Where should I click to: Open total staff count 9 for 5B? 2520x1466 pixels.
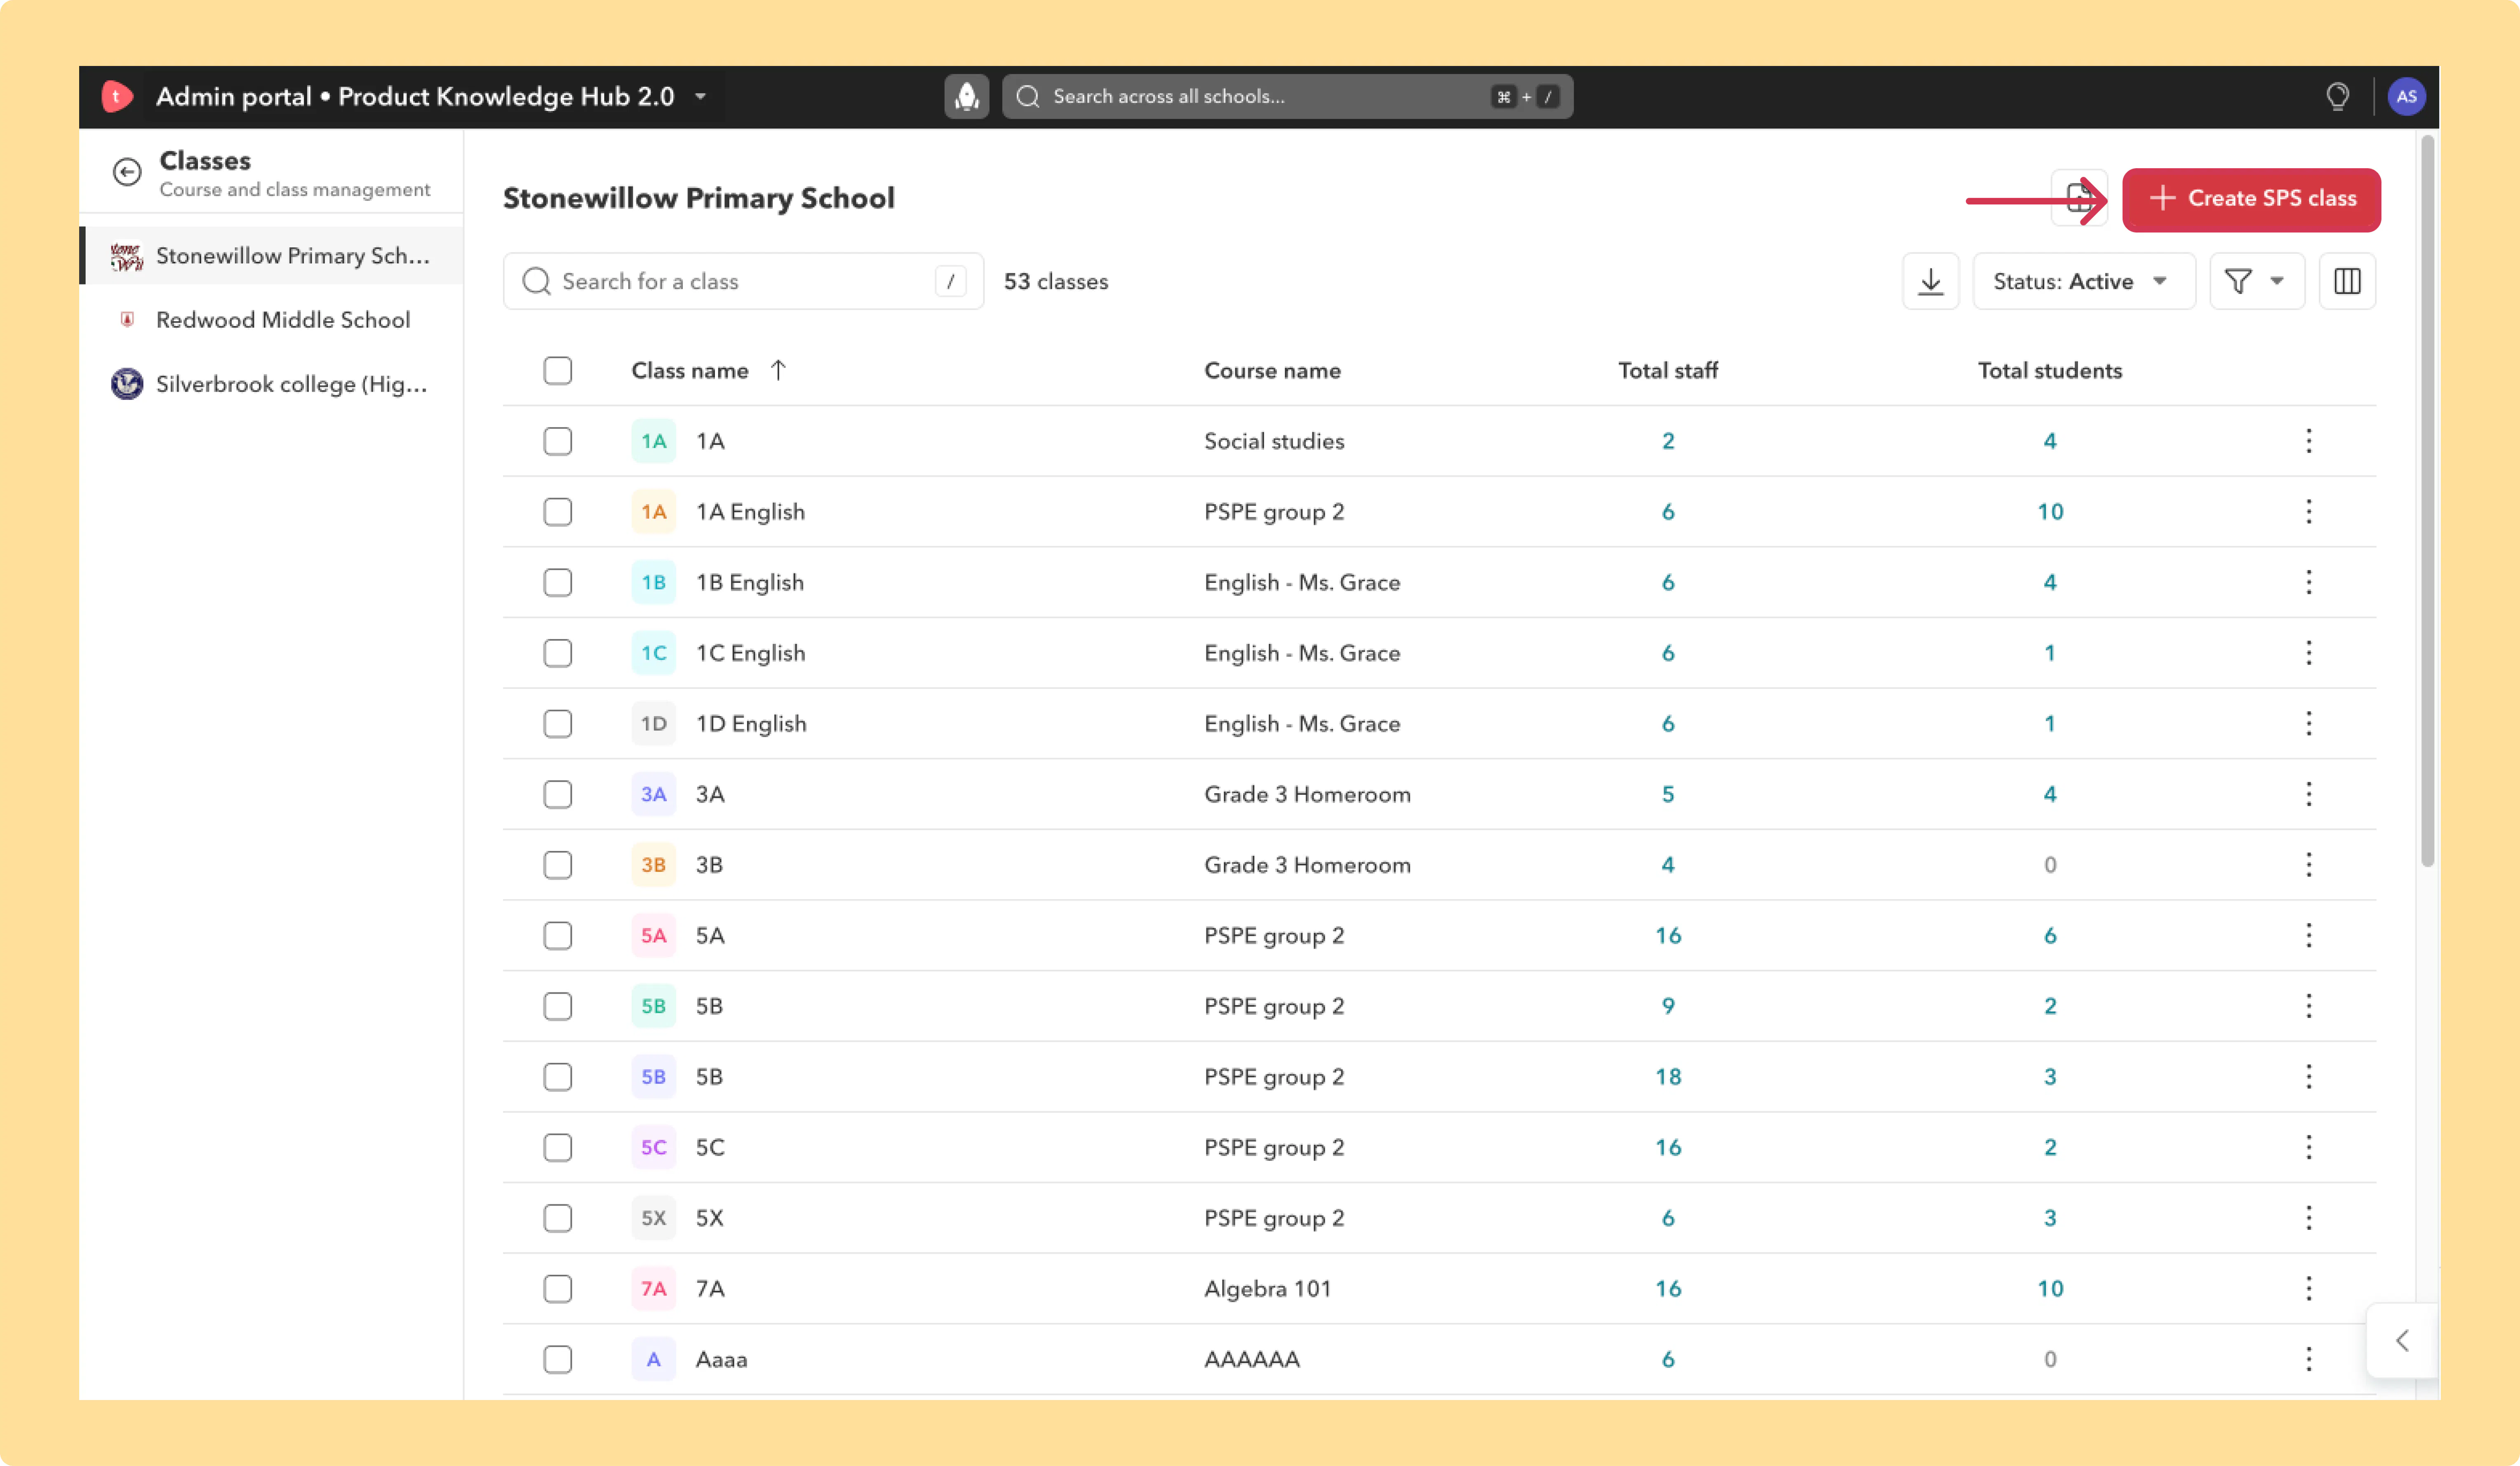click(x=1668, y=1006)
